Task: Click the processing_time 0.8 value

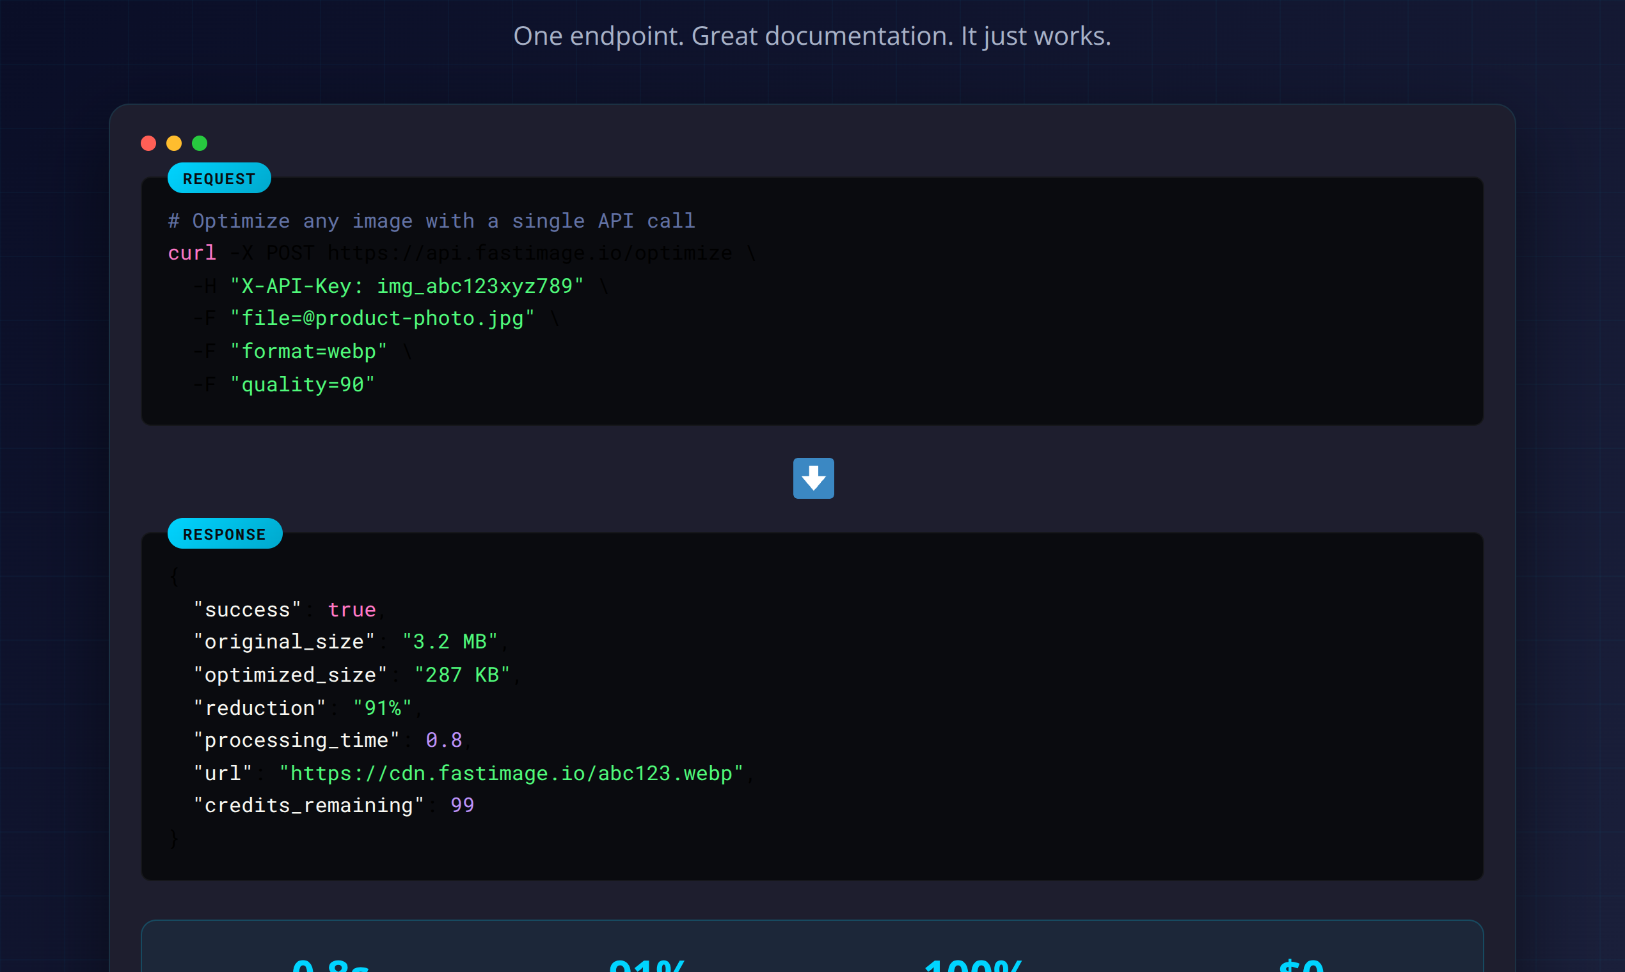Action: (x=443, y=740)
